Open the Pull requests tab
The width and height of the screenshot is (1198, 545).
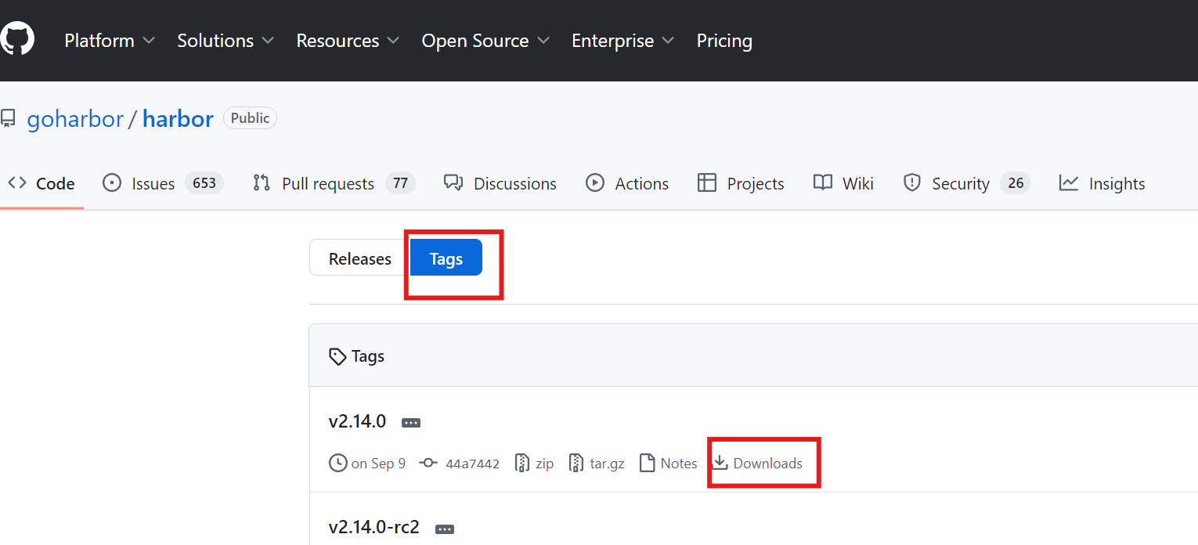(x=334, y=183)
